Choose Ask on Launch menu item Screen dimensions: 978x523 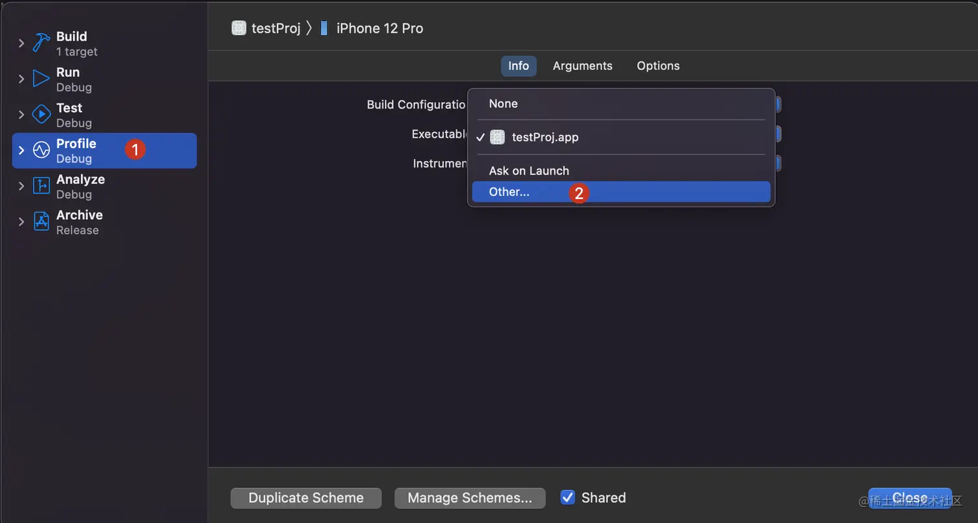[621, 171]
